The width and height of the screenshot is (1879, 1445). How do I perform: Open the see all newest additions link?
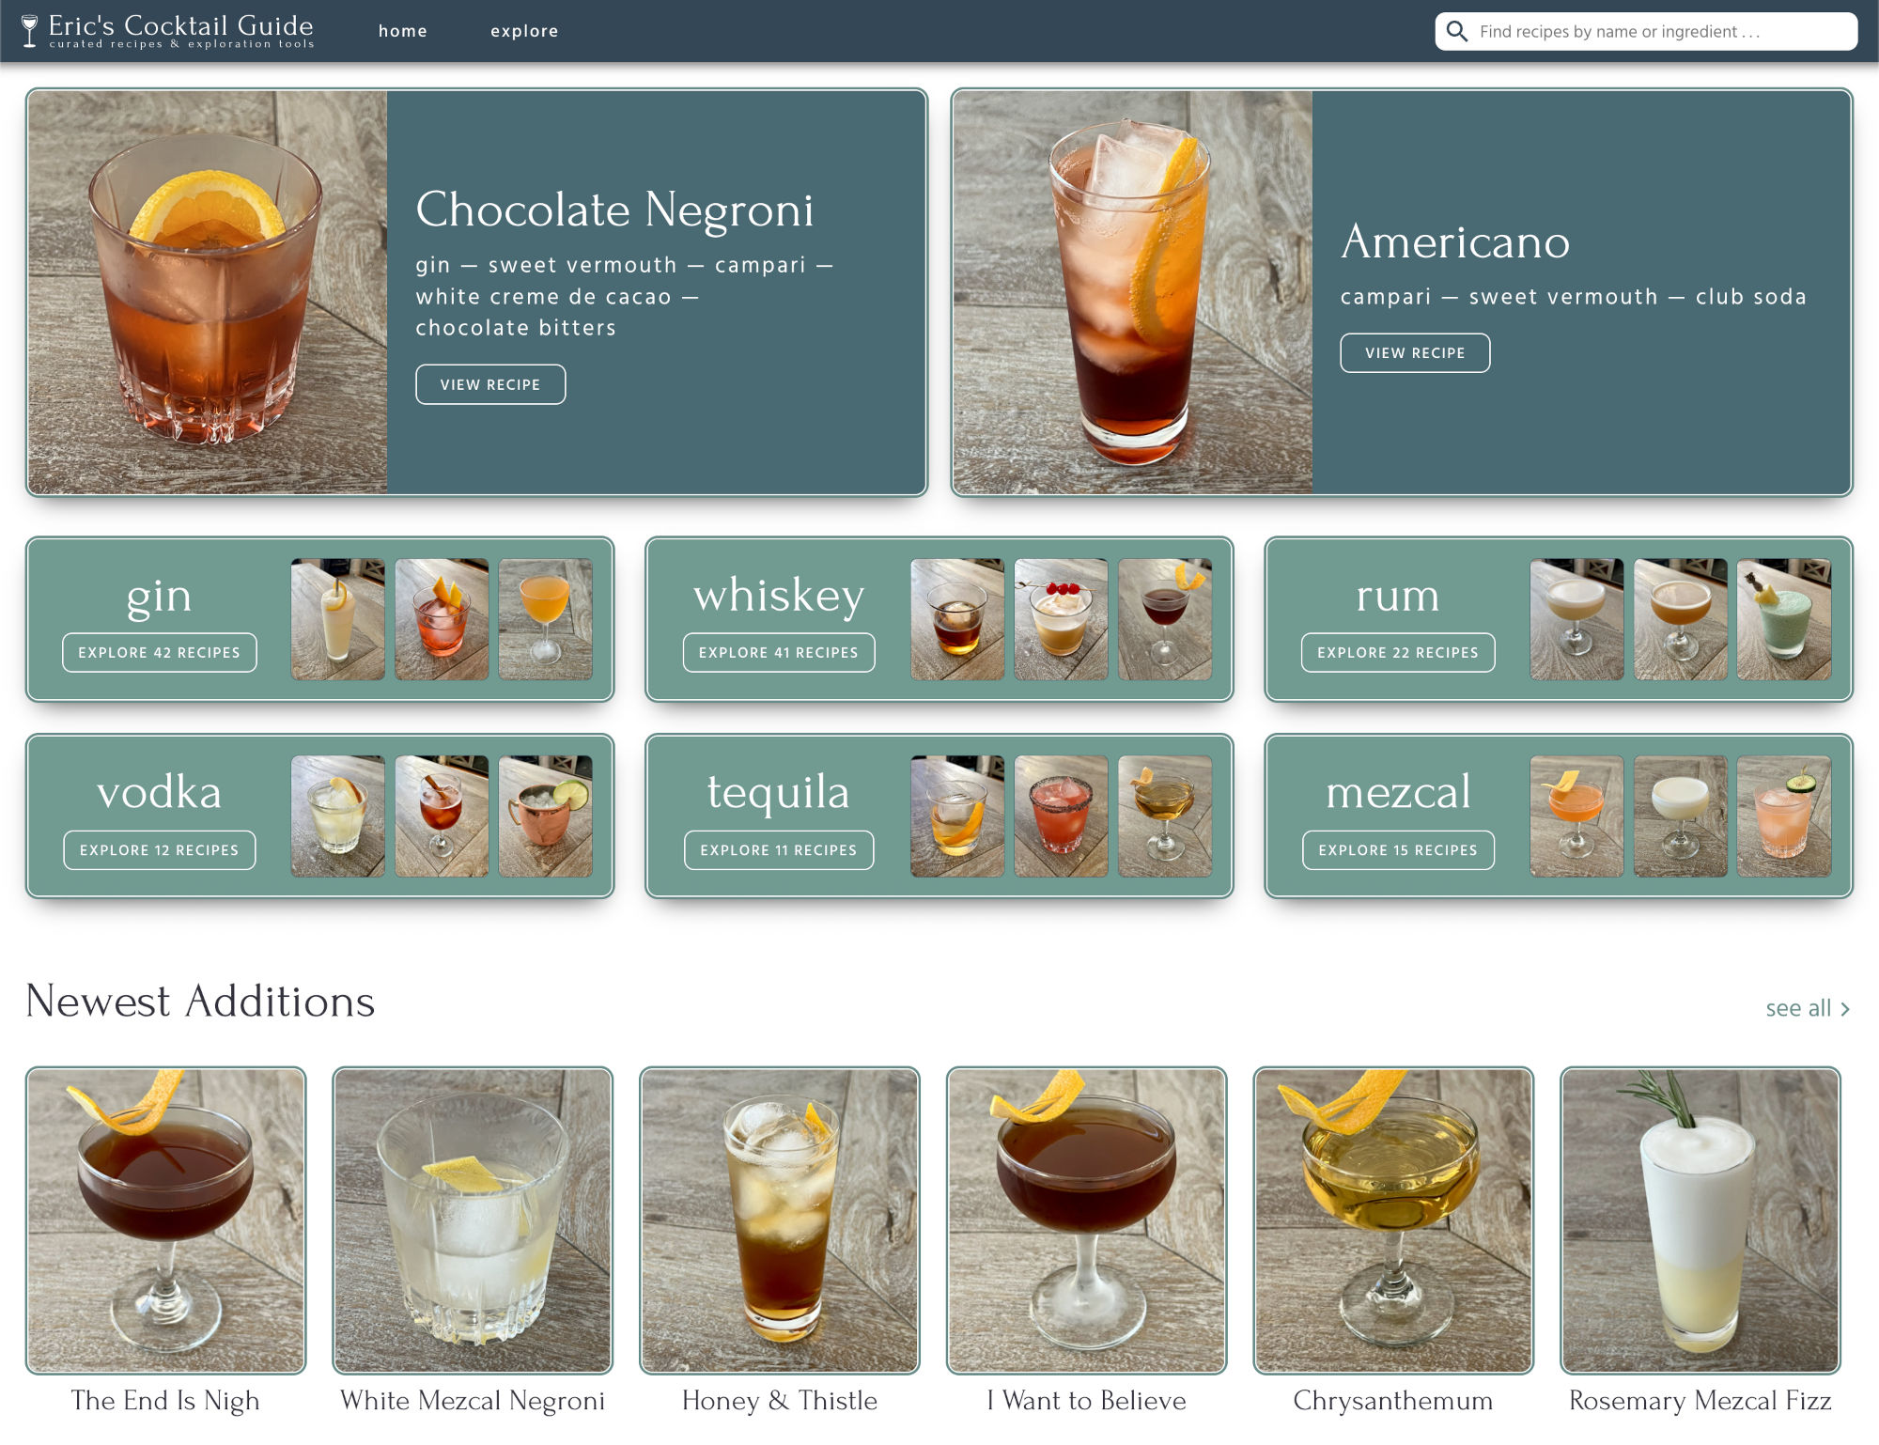[1807, 1007]
